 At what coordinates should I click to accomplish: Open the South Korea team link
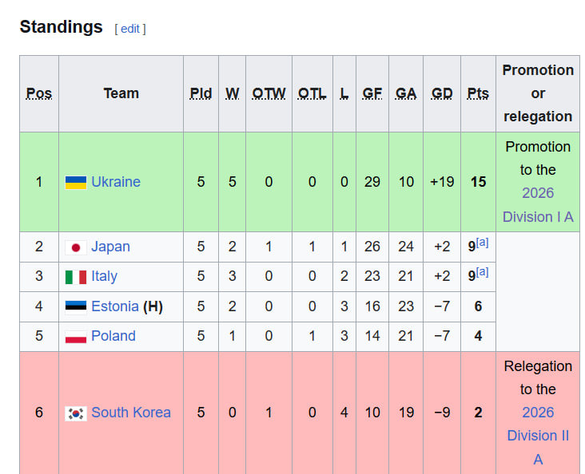131,413
